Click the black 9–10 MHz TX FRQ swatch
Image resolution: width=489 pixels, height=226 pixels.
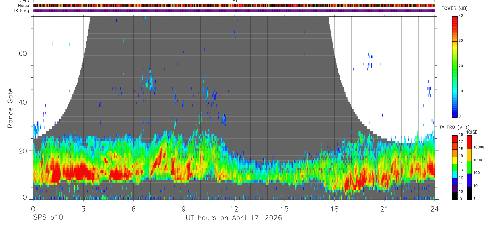(455, 196)
